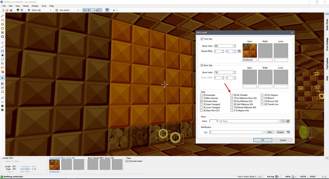Check the [3] Upper Unpegged flag
Viewport: 329px width, 179px height.
(x=202, y=104)
